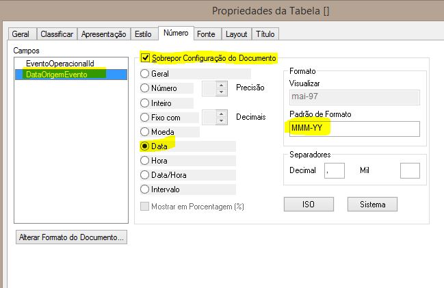Switch to the Layout tab
The height and width of the screenshot is (288, 444).
(237, 34)
